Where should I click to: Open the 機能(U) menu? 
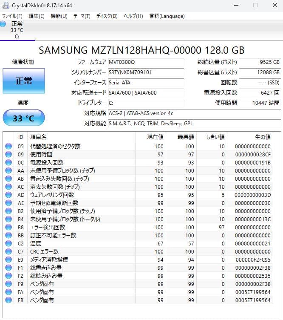click(59, 16)
